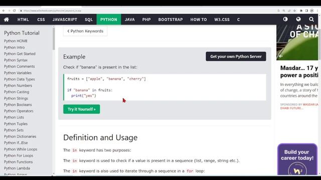This screenshot has height=180, width=321.
Task: Click the sponsored by Masdar text
Action: pos(299,106)
